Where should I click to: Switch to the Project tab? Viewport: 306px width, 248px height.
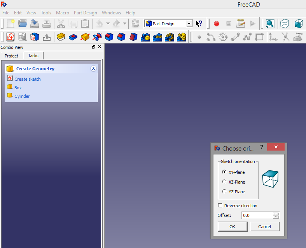point(12,56)
